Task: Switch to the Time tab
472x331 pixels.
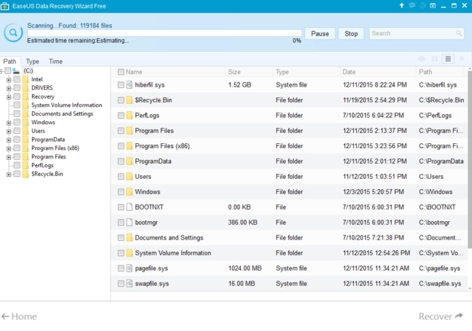Action: (x=56, y=61)
